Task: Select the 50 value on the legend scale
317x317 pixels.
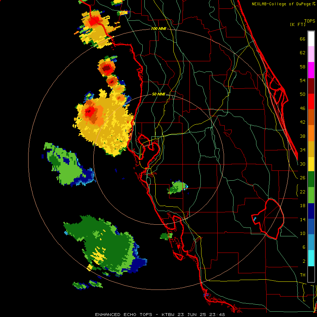Action: tap(303, 95)
